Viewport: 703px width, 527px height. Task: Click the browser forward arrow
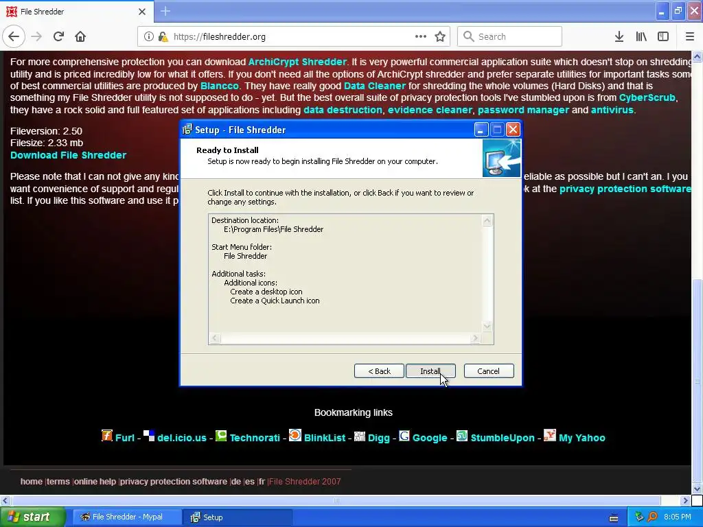coord(37,36)
